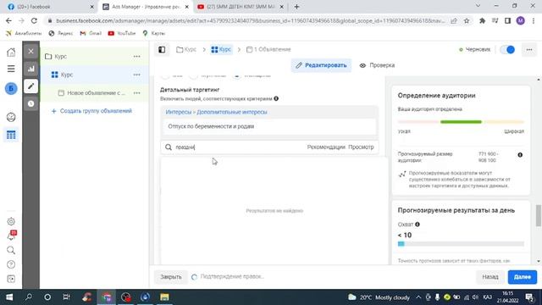Click the Закрыть button

[x=171, y=277]
